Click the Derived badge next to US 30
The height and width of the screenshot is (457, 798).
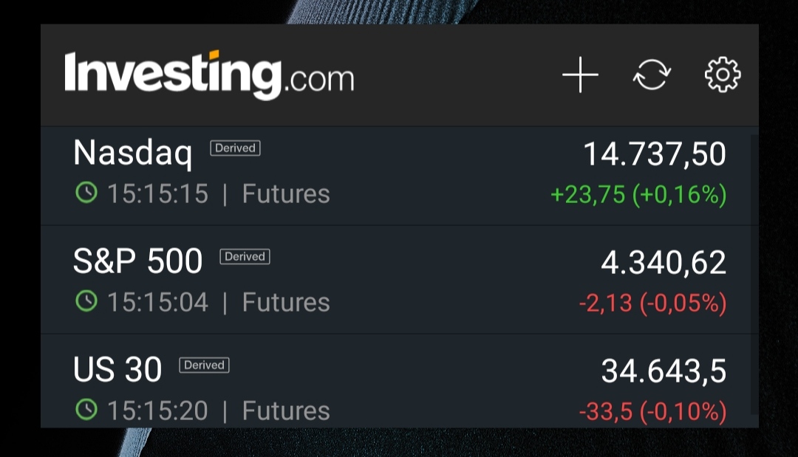204,365
